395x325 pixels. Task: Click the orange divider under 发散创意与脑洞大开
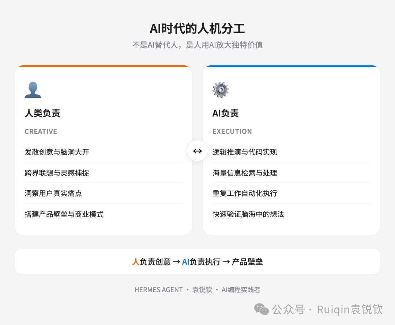104,162
